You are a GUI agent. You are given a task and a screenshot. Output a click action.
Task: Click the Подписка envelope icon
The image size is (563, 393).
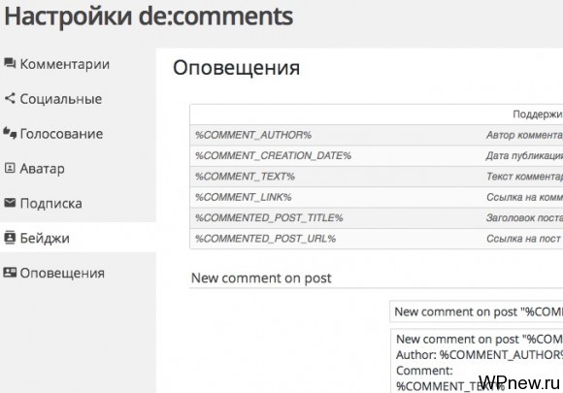tap(10, 203)
